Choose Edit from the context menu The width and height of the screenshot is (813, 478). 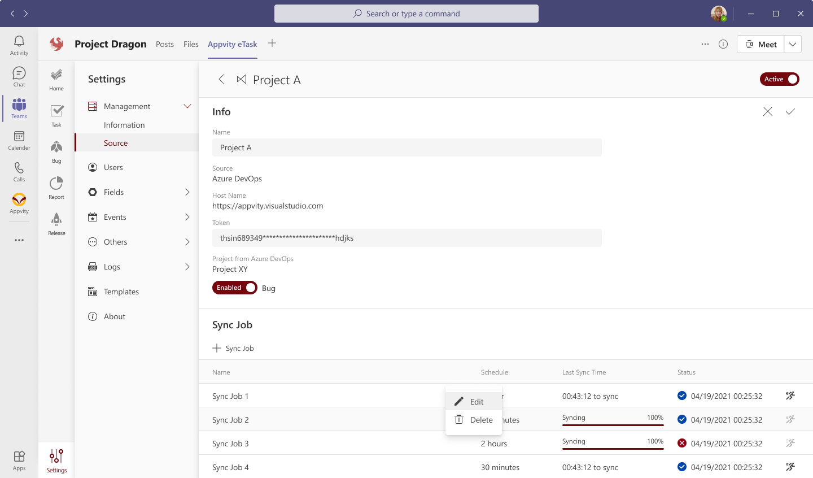click(x=476, y=402)
